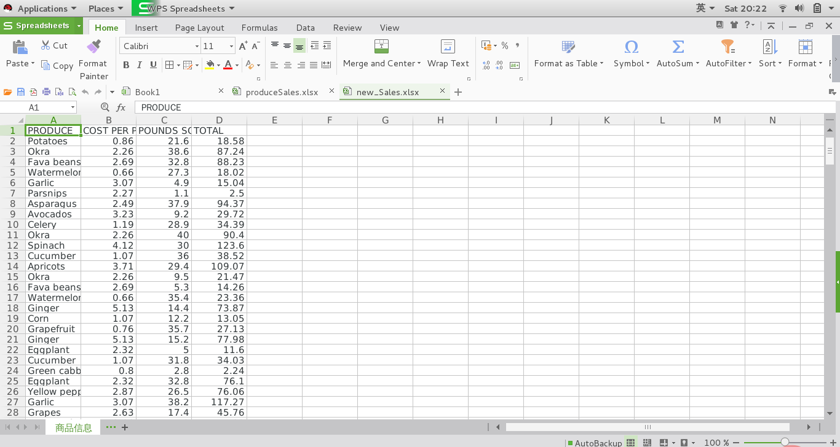Add a new sheet next to 商品信息
Screen dimensions: 840x447
[125, 427]
